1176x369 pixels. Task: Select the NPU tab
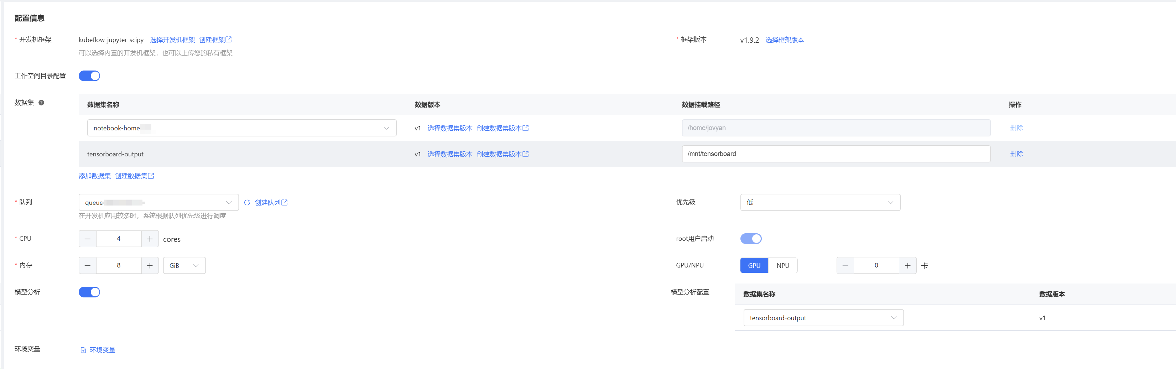pyautogui.click(x=782, y=265)
